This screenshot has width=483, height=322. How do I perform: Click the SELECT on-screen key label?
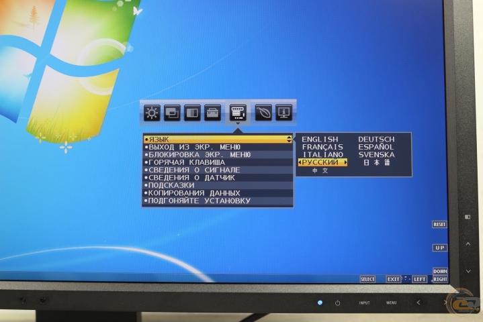(367, 279)
